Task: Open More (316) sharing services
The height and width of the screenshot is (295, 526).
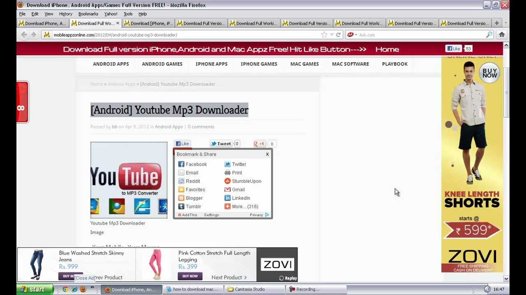Action: [241, 206]
